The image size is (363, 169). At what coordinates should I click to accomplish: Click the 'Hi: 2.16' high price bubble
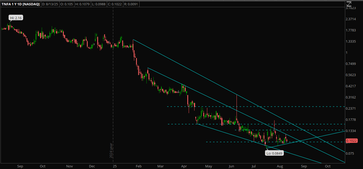(16, 18)
